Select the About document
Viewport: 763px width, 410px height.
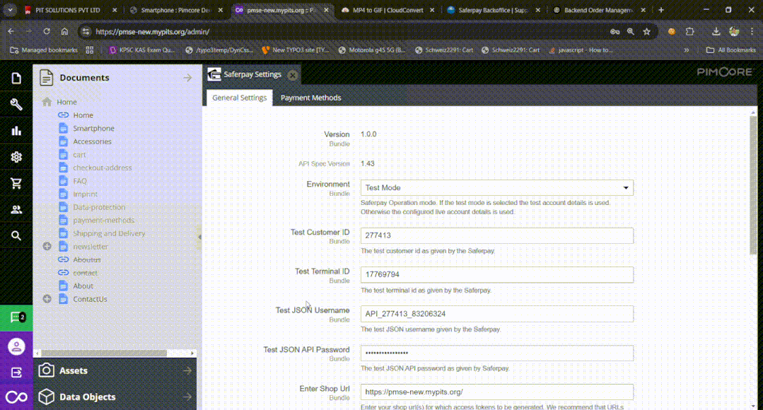(x=83, y=286)
